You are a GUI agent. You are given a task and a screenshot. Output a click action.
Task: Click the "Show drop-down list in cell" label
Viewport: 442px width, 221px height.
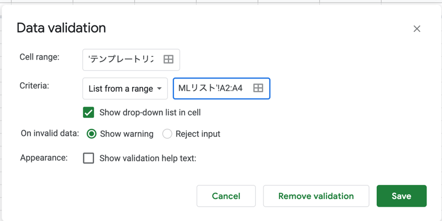(x=150, y=113)
